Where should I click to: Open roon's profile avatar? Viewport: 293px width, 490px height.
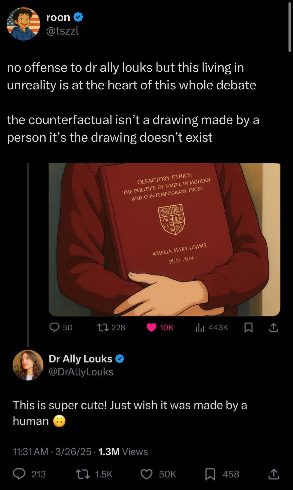pos(23,24)
